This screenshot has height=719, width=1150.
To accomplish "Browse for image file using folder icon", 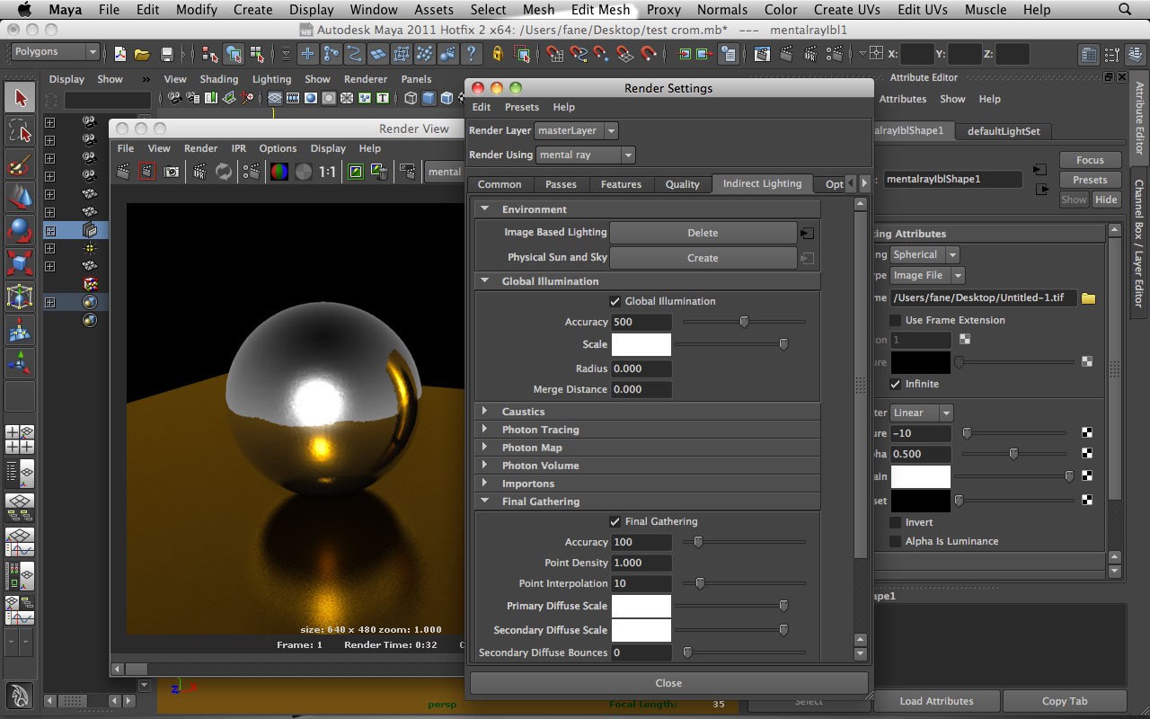I will (x=1089, y=298).
